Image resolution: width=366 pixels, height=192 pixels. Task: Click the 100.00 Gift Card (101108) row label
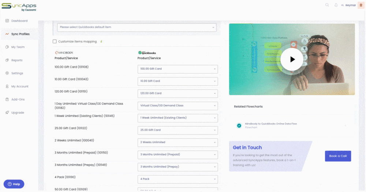tap(71, 67)
